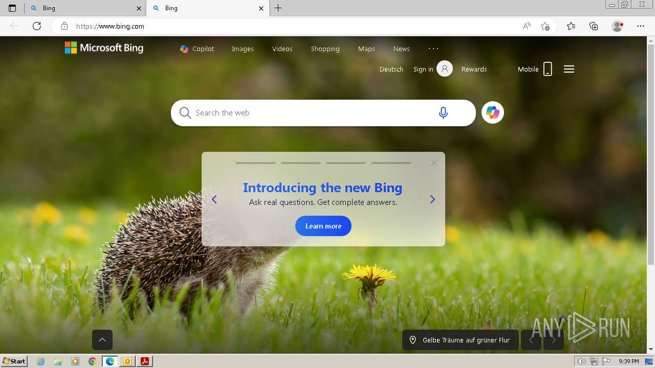Click the volume speaker tray icon

tap(582, 361)
